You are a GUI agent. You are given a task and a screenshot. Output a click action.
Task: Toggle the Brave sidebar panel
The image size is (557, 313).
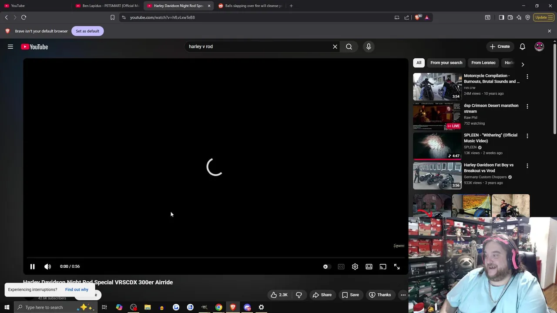[x=501, y=17]
